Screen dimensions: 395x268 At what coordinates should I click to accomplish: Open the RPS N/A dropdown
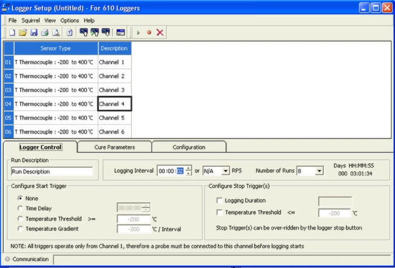tap(225, 171)
